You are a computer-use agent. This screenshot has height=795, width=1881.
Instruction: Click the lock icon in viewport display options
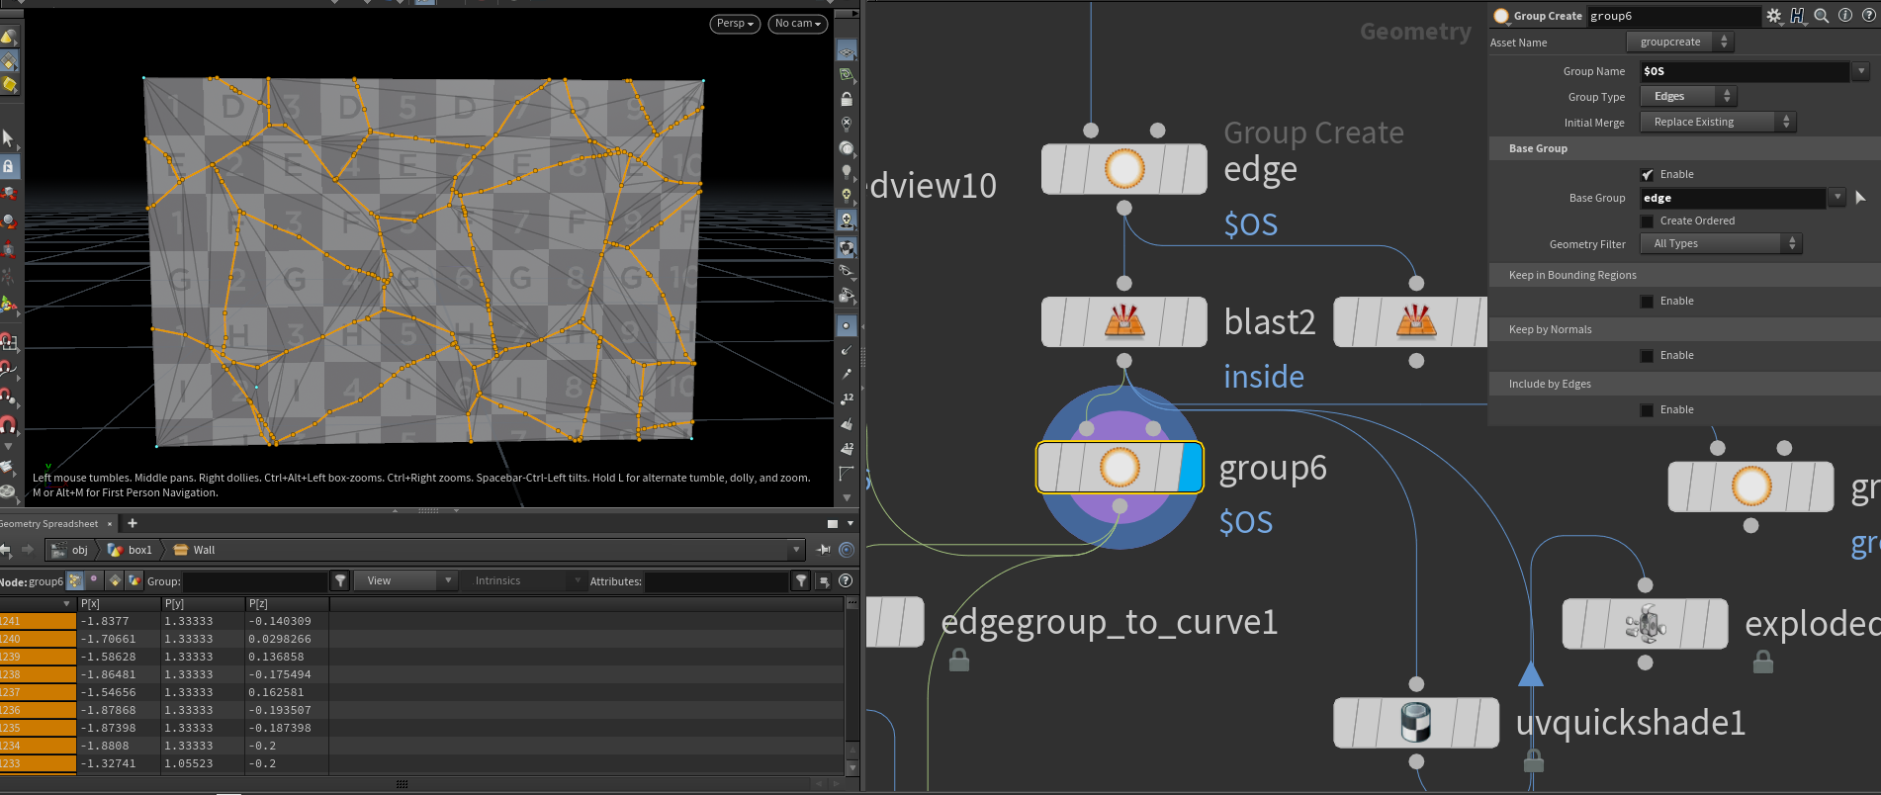coord(847,99)
